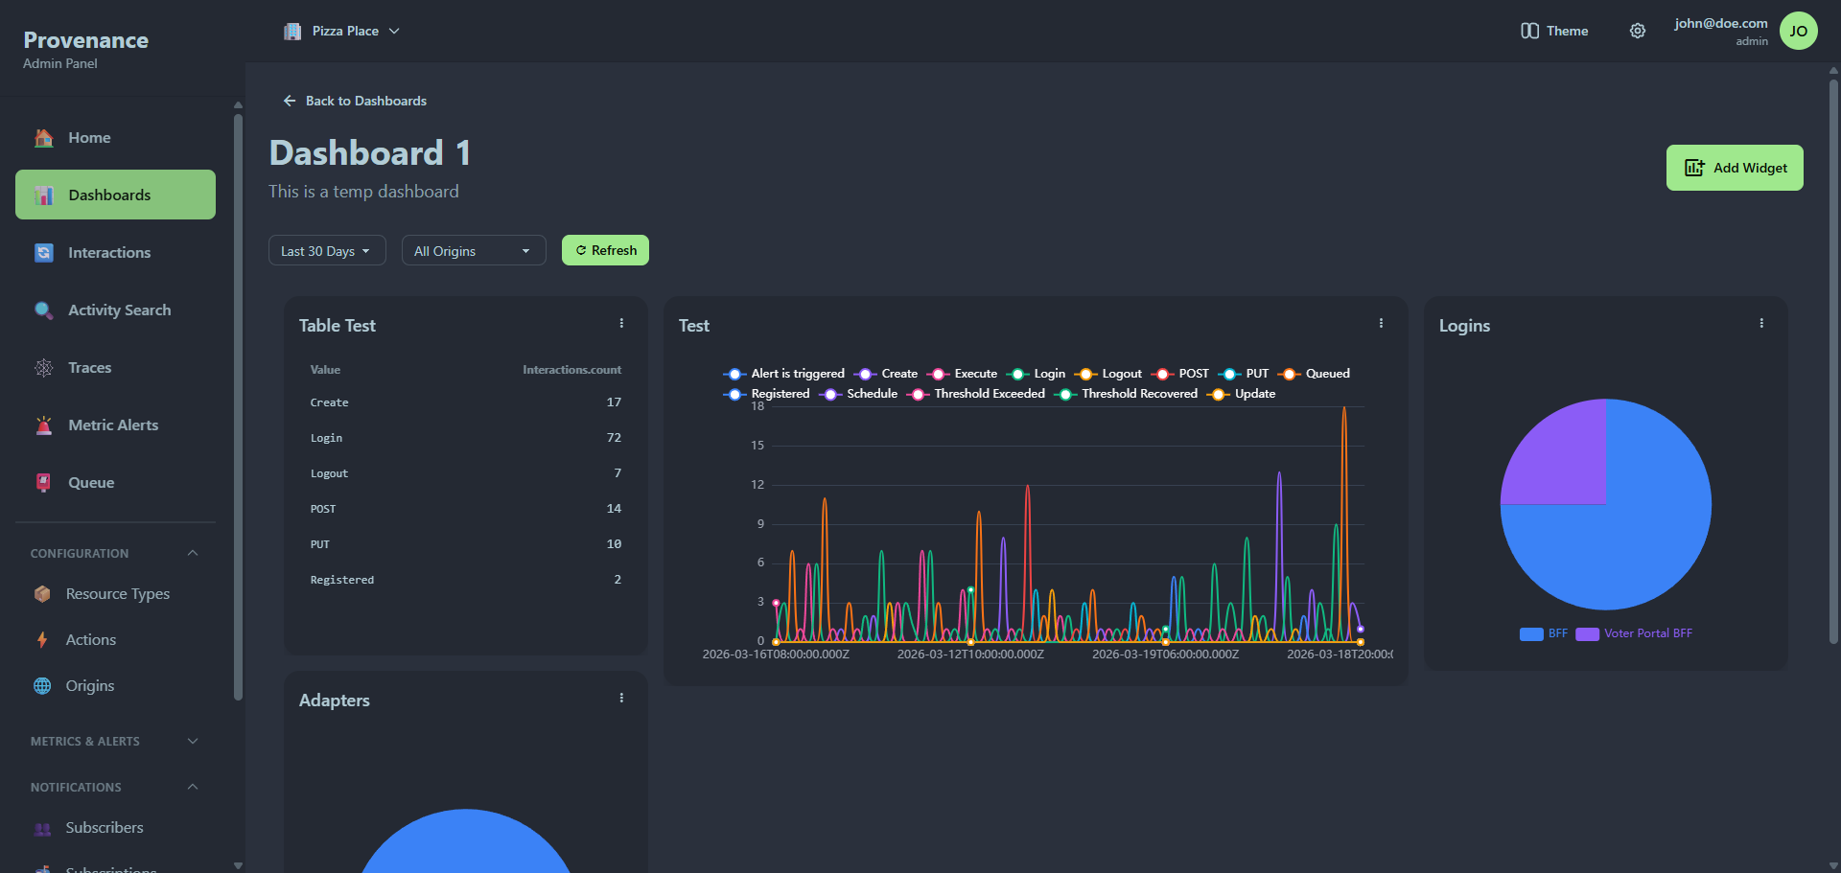The width and height of the screenshot is (1841, 873).
Task: Click the Subscribers icon in Notifications
Action: (x=43, y=827)
